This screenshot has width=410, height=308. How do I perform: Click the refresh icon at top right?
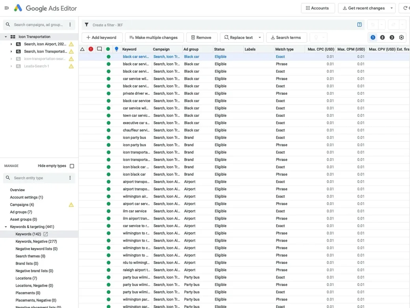pos(405,8)
